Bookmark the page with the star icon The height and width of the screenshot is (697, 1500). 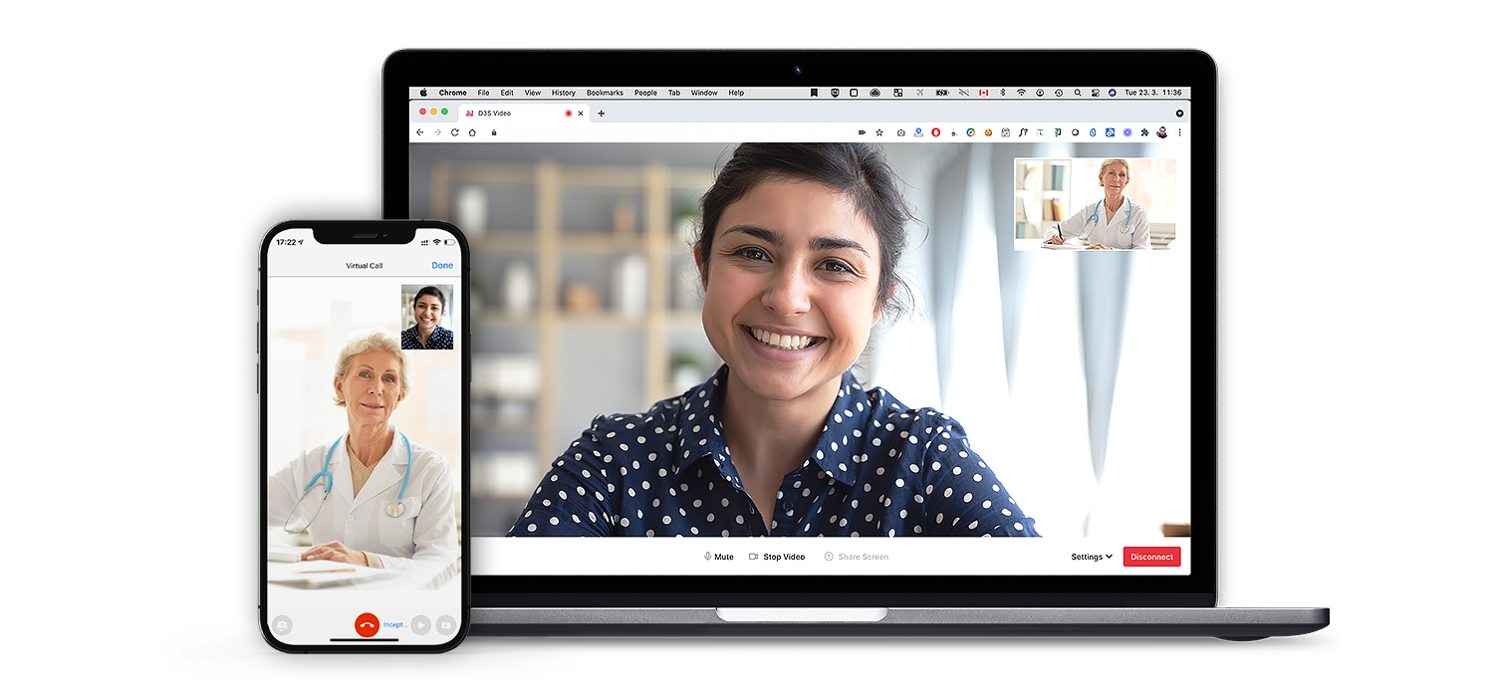pyautogui.click(x=878, y=131)
